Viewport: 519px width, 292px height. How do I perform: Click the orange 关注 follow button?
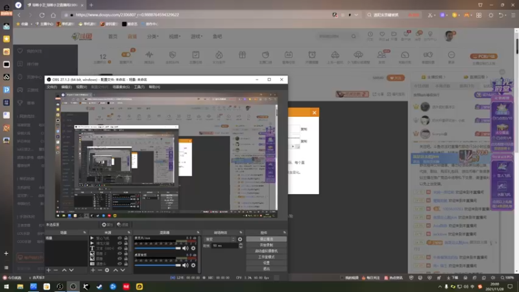click(396, 78)
